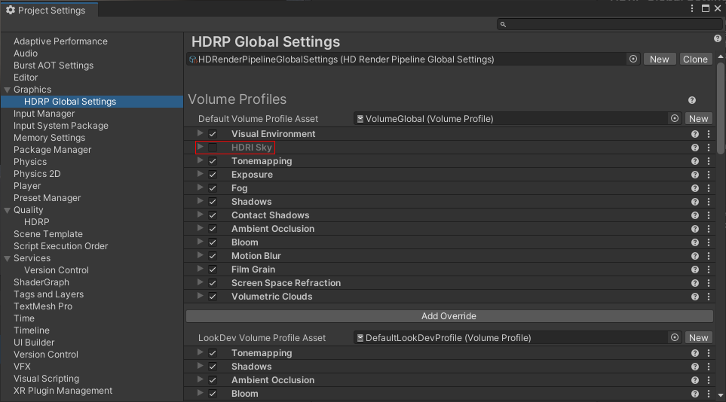Toggle the Film Grain checkbox
The image size is (726, 402).
point(213,270)
